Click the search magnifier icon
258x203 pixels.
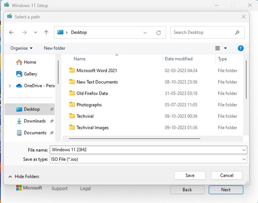click(237, 32)
